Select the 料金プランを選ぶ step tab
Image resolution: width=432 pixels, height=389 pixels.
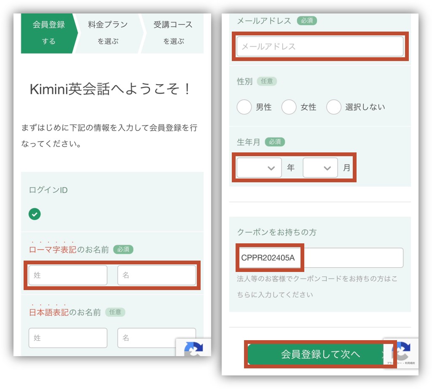[108, 33]
